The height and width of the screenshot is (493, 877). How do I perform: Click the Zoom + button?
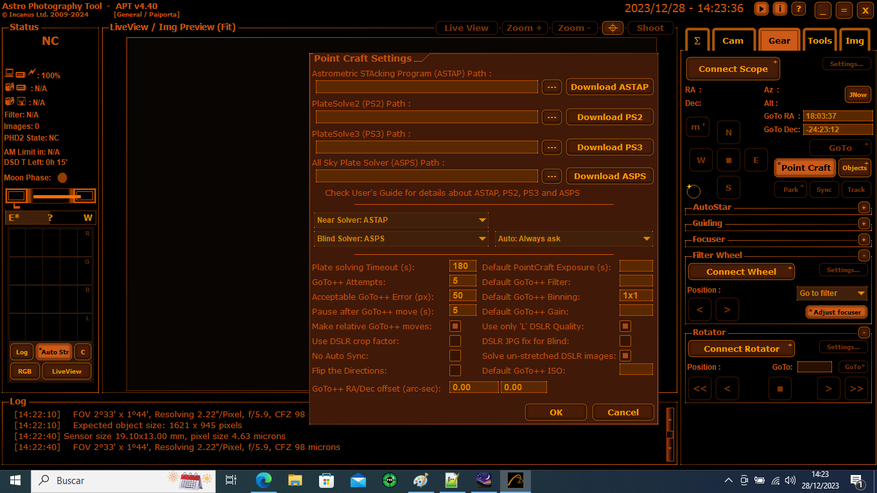pos(525,28)
